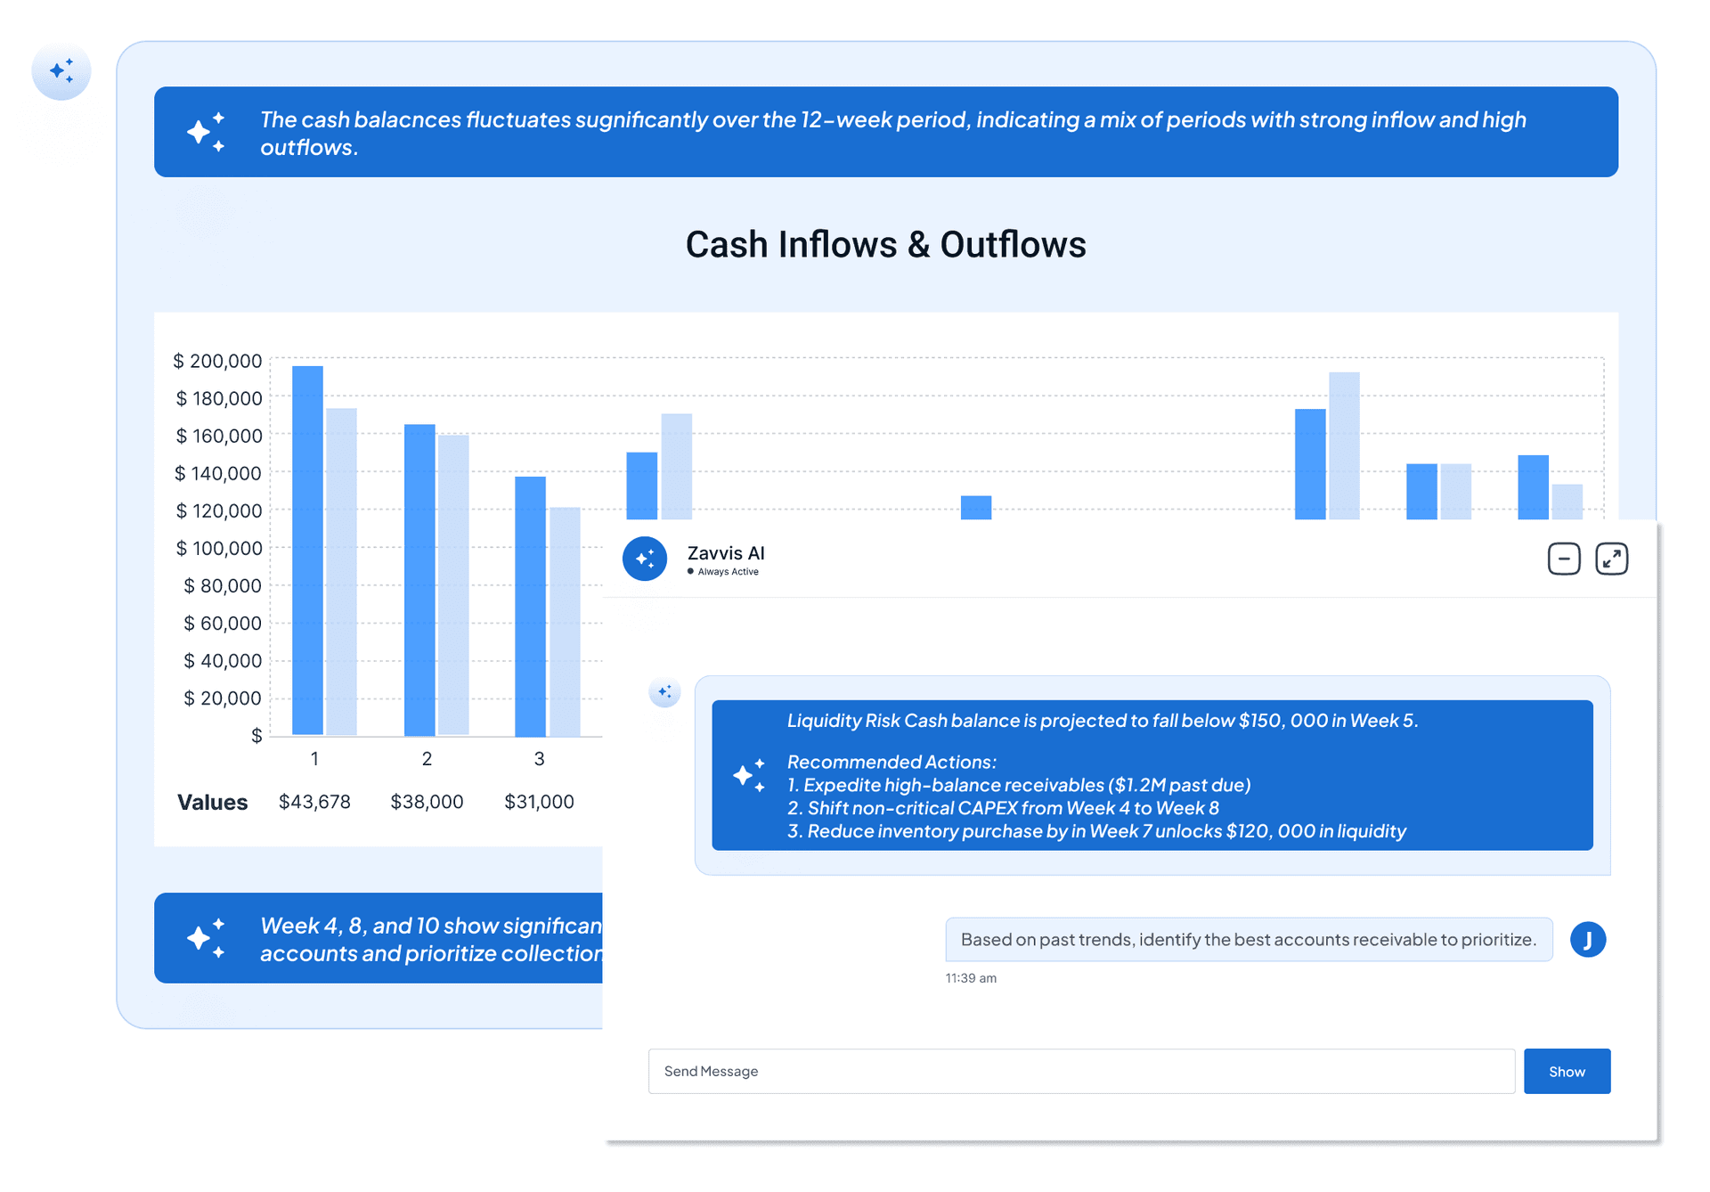Screen dimensions: 1710x1192
Task: Select the tallest Week 1 inflow bar
Action: 306,548
